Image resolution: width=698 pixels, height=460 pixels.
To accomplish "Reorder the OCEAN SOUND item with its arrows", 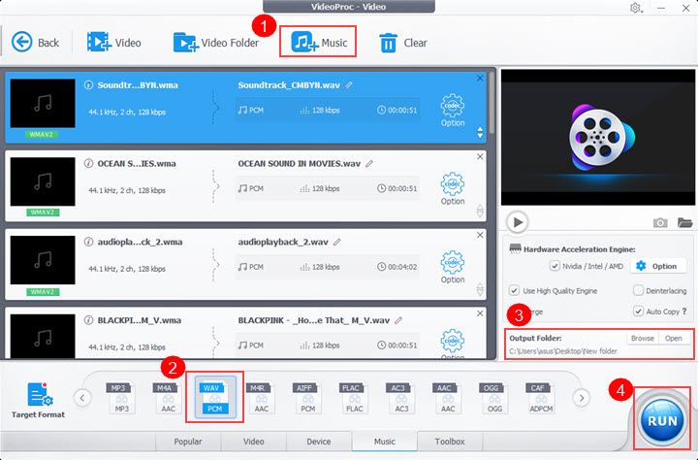I will pos(480,211).
